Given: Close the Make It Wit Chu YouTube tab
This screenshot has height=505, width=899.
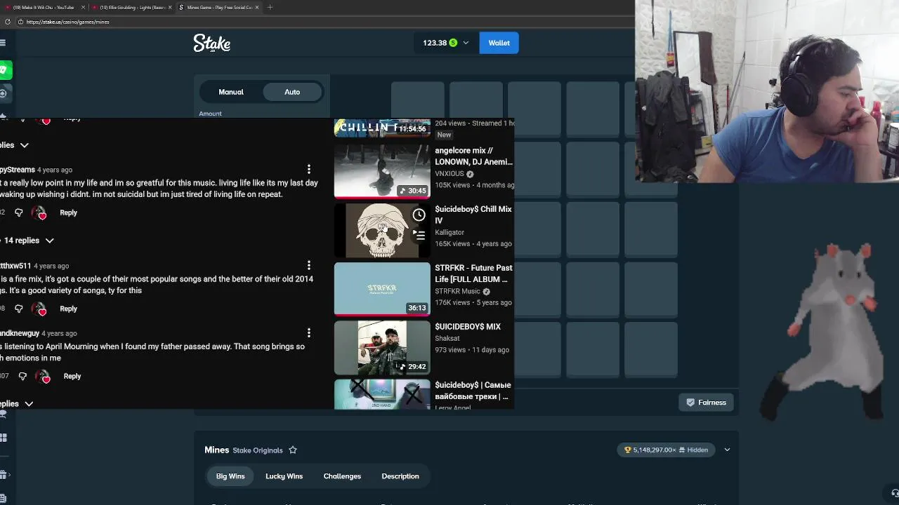Looking at the screenshot, I should (x=84, y=7).
